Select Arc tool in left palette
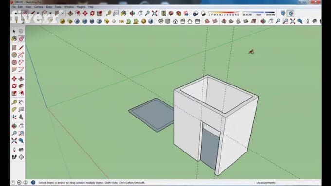The height and width of the screenshot is (186, 331). pyautogui.click(x=21, y=62)
